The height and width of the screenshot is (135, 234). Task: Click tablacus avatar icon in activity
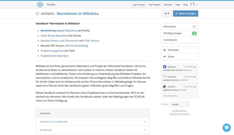(x=165, y=67)
